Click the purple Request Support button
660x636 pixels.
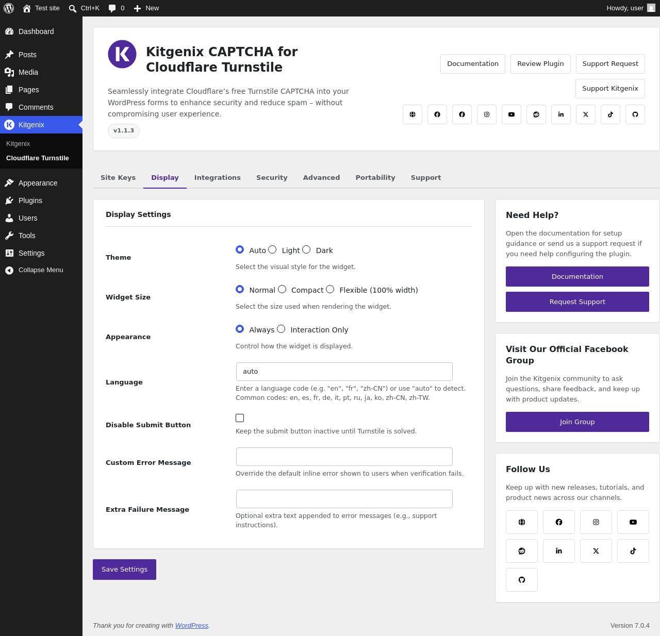pyautogui.click(x=577, y=302)
